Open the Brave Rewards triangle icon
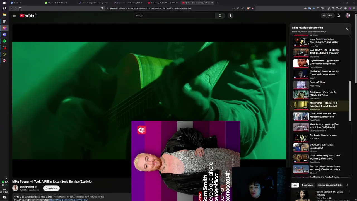Image resolution: width=357 pixels, height=201 pixels. coord(253,8)
